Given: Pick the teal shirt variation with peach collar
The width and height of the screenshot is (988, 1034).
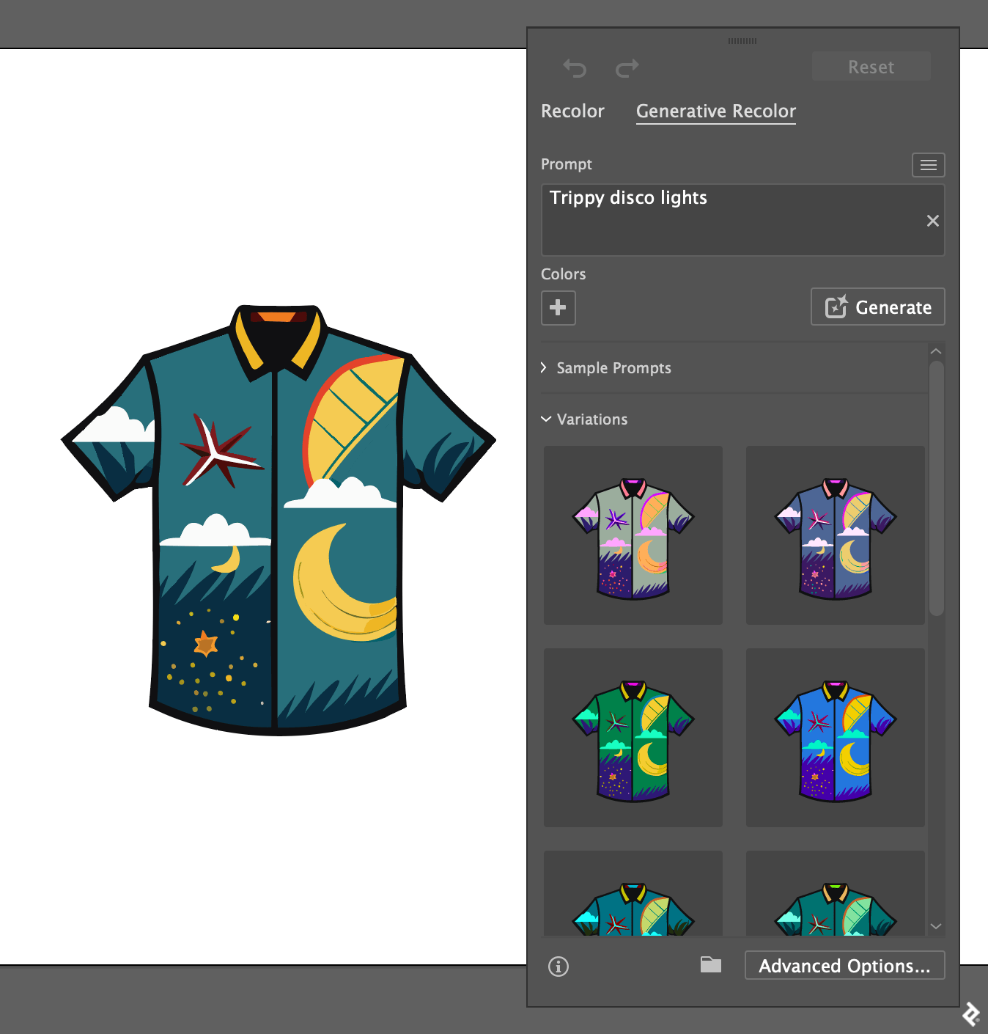Looking at the screenshot, I should click(x=836, y=893).
